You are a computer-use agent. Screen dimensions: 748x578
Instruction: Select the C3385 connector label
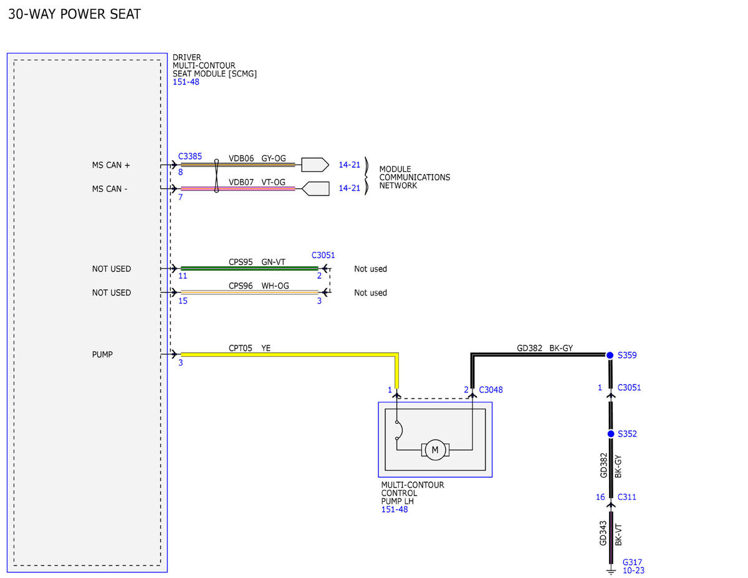coord(190,157)
